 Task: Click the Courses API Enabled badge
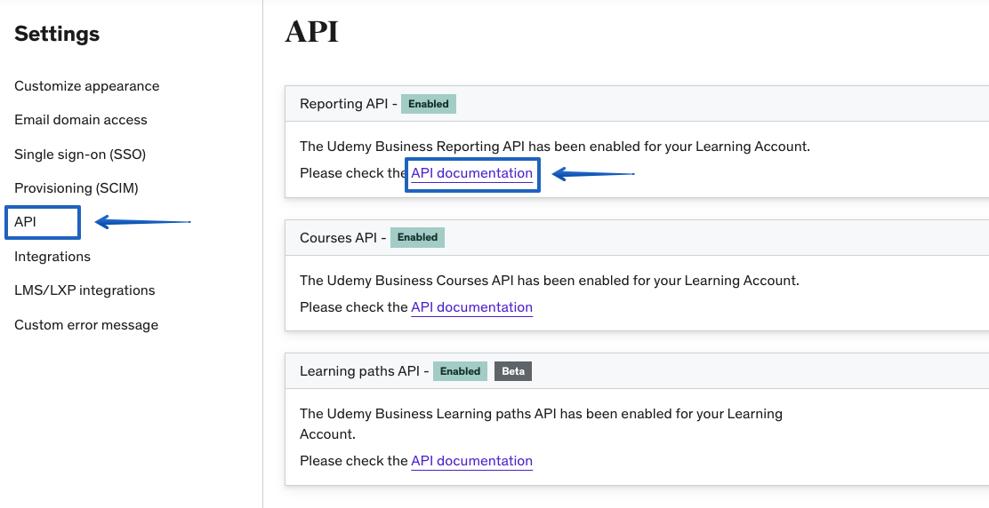tap(417, 237)
